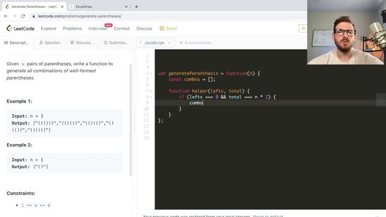Image resolution: width=386 pixels, height=217 pixels.
Task: Open the JavaScript language dropdown
Action: click(x=156, y=43)
